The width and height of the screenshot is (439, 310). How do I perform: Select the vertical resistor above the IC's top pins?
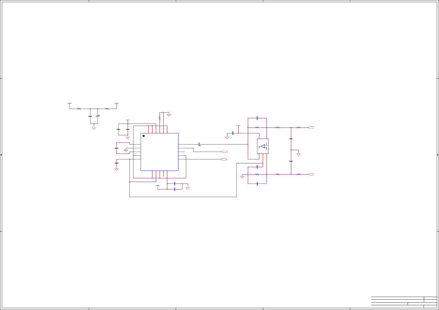tap(160, 118)
